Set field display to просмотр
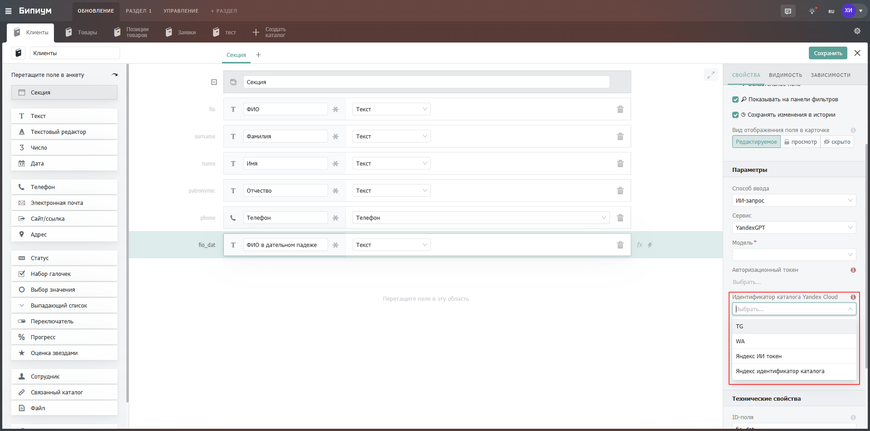 tap(800, 142)
